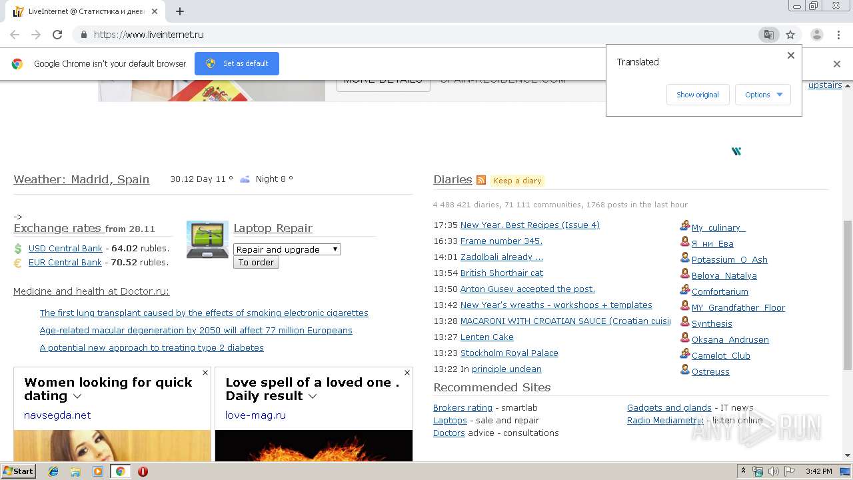Open USD Central Bank link
The image size is (853, 480).
click(65, 249)
